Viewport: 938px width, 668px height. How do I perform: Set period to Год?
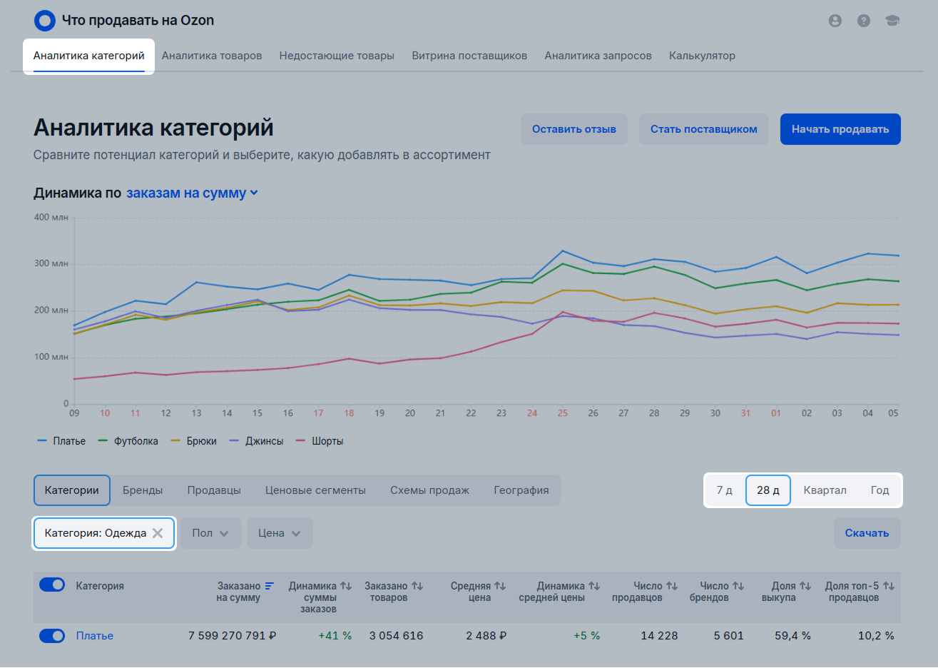click(880, 490)
